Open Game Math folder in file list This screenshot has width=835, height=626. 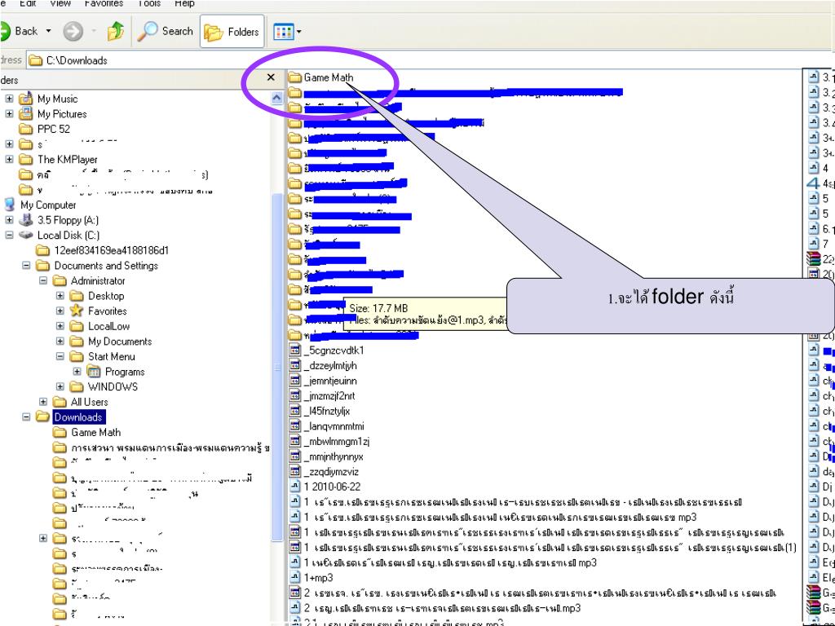(x=328, y=77)
